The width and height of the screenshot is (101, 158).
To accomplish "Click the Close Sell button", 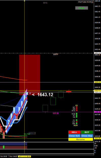I will 74,136.
